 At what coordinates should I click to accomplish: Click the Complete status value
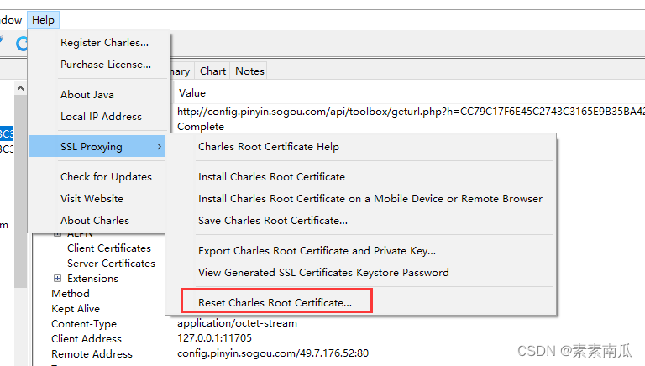(x=201, y=127)
